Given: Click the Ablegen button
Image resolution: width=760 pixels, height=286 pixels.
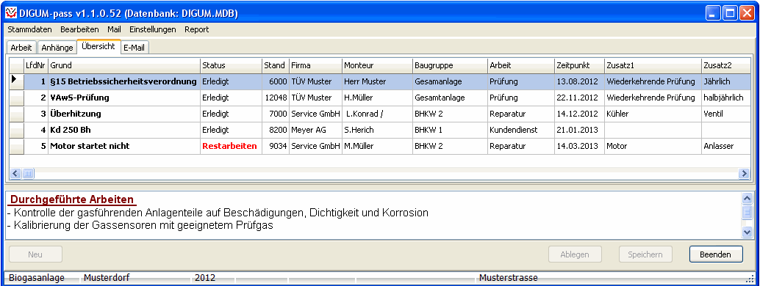Looking at the screenshot, I should (575, 254).
